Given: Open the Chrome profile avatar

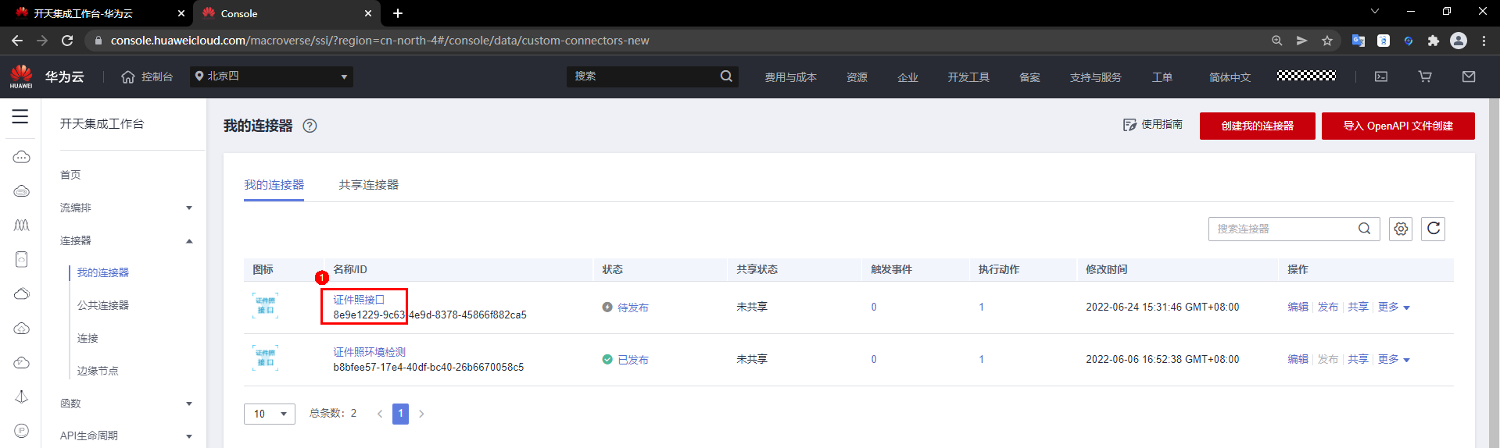Looking at the screenshot, I should coord(1459,41).
